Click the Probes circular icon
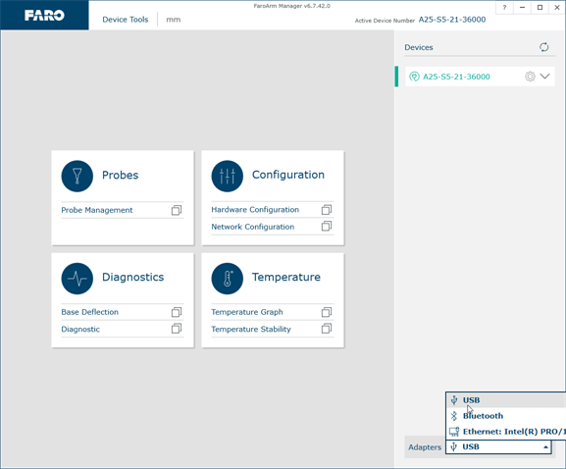The image size is (566, 469). pos(77,176)
